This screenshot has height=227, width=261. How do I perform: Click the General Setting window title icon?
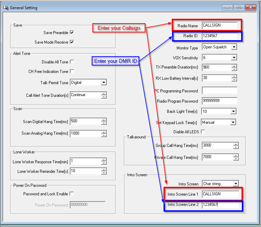[6, 7]
